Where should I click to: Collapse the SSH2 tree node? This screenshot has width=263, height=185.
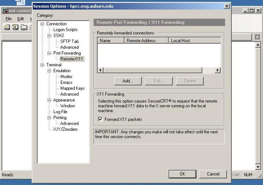point(49,36)
